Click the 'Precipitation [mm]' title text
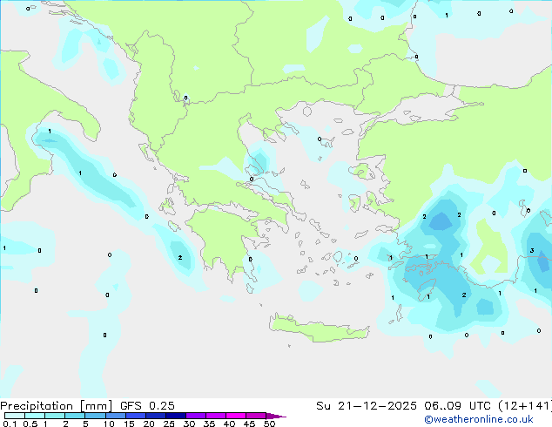Viewport: 552px width, 427px height. tap(56, 406)
